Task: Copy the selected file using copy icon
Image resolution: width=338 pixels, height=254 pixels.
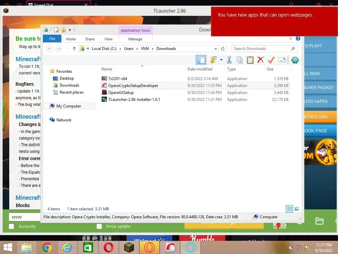Action: click(240, 60)
